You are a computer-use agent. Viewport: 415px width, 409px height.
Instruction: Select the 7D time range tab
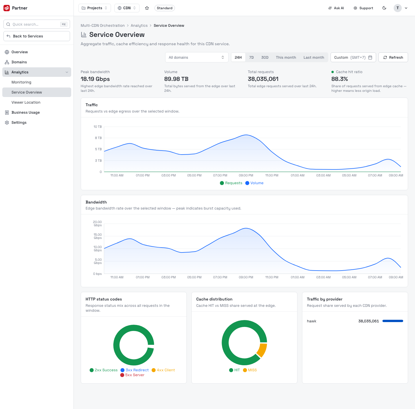pos(252,58)
